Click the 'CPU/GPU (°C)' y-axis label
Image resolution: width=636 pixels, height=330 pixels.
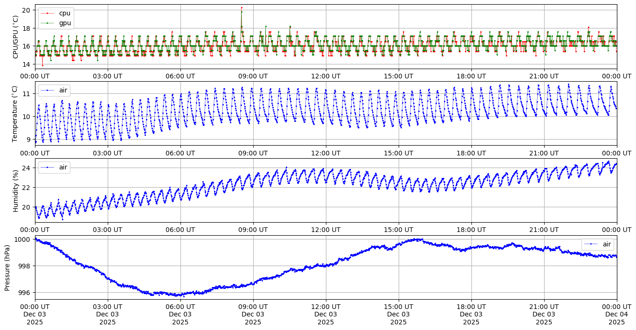coord(16,37)
